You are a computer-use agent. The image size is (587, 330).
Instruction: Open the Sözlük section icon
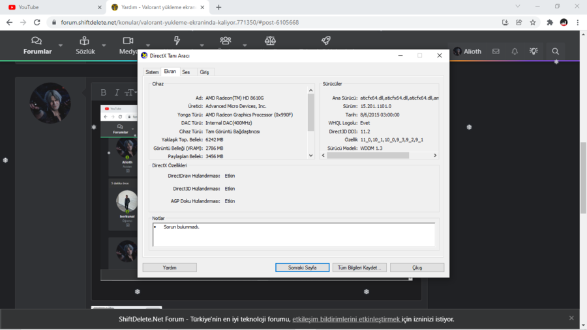point(85,40)
